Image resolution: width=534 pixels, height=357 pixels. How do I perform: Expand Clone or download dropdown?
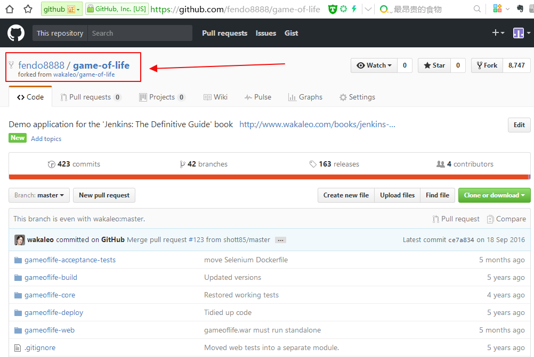pyautogui.click(x=494, y=195)
